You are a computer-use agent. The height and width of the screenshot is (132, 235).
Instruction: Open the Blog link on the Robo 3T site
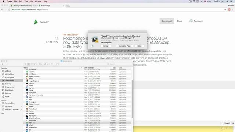click(x=180, y=21)
